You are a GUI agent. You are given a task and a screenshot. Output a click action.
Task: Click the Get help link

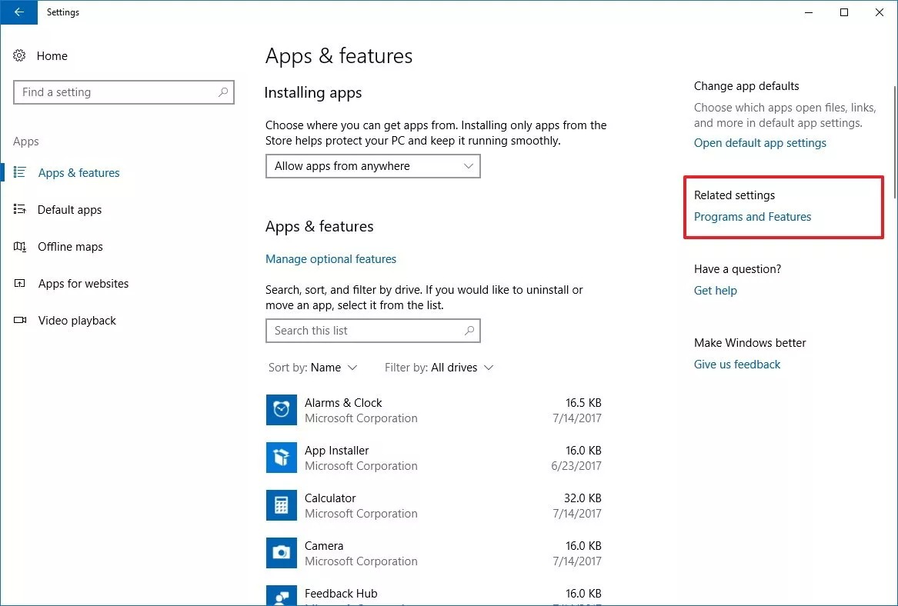716,291
